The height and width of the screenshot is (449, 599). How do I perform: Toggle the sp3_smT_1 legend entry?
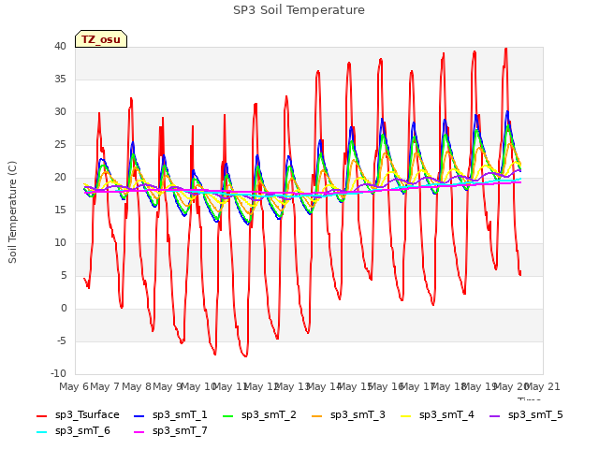point(170,415)
